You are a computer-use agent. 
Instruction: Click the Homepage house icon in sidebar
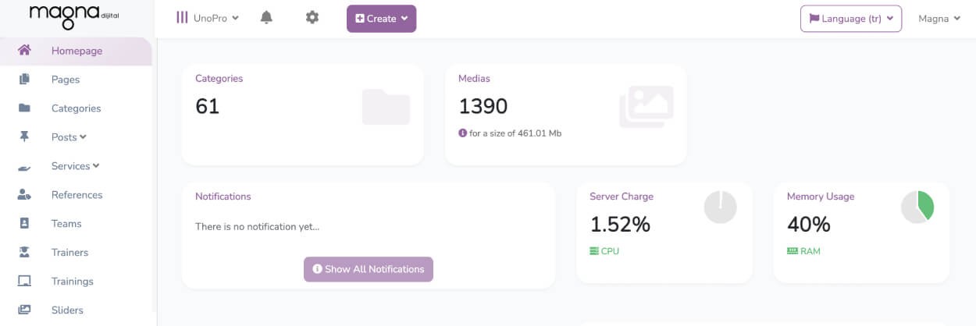24,51
